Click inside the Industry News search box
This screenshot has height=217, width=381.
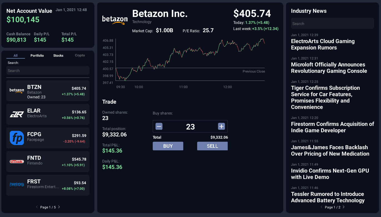332,23
